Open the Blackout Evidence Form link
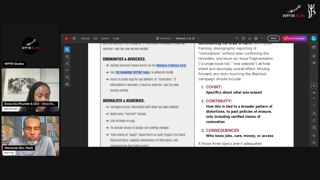The width and height of the screenshot is (320, 180). tap(171, 65)
